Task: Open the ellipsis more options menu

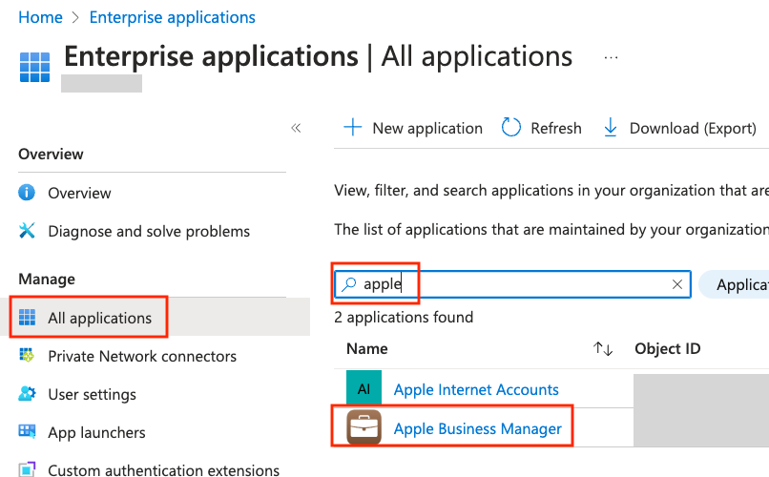Action: pyautogui.click(x=612, y=57)
